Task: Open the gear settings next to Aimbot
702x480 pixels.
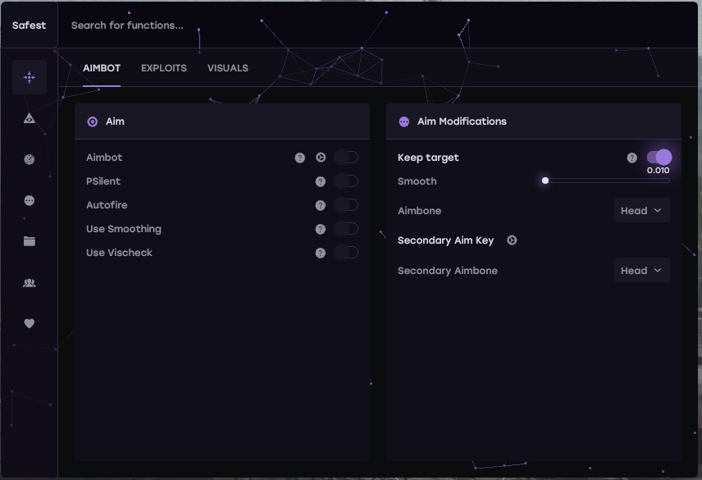Action: tap(321, 158)
